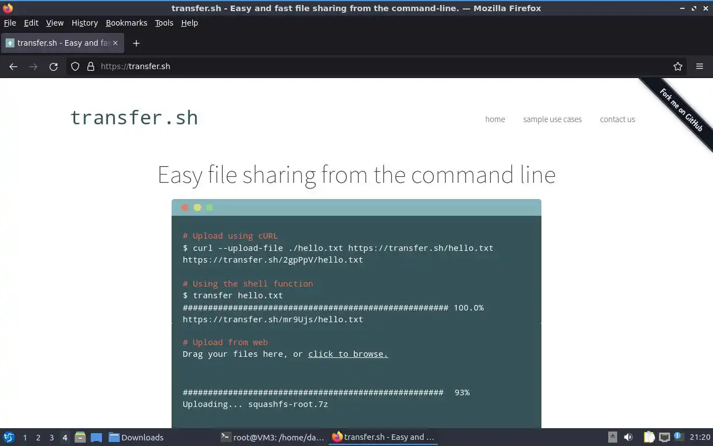Click the 'Easy file sharing' page heading

point(356,174)
